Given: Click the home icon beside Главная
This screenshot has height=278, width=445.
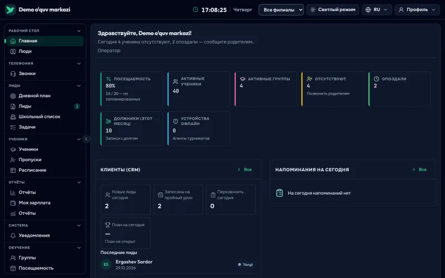Looking at the screenshot, I should tap(13, 41).
